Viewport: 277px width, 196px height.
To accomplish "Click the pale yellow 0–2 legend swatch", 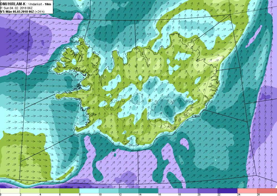I will [10, 191].
